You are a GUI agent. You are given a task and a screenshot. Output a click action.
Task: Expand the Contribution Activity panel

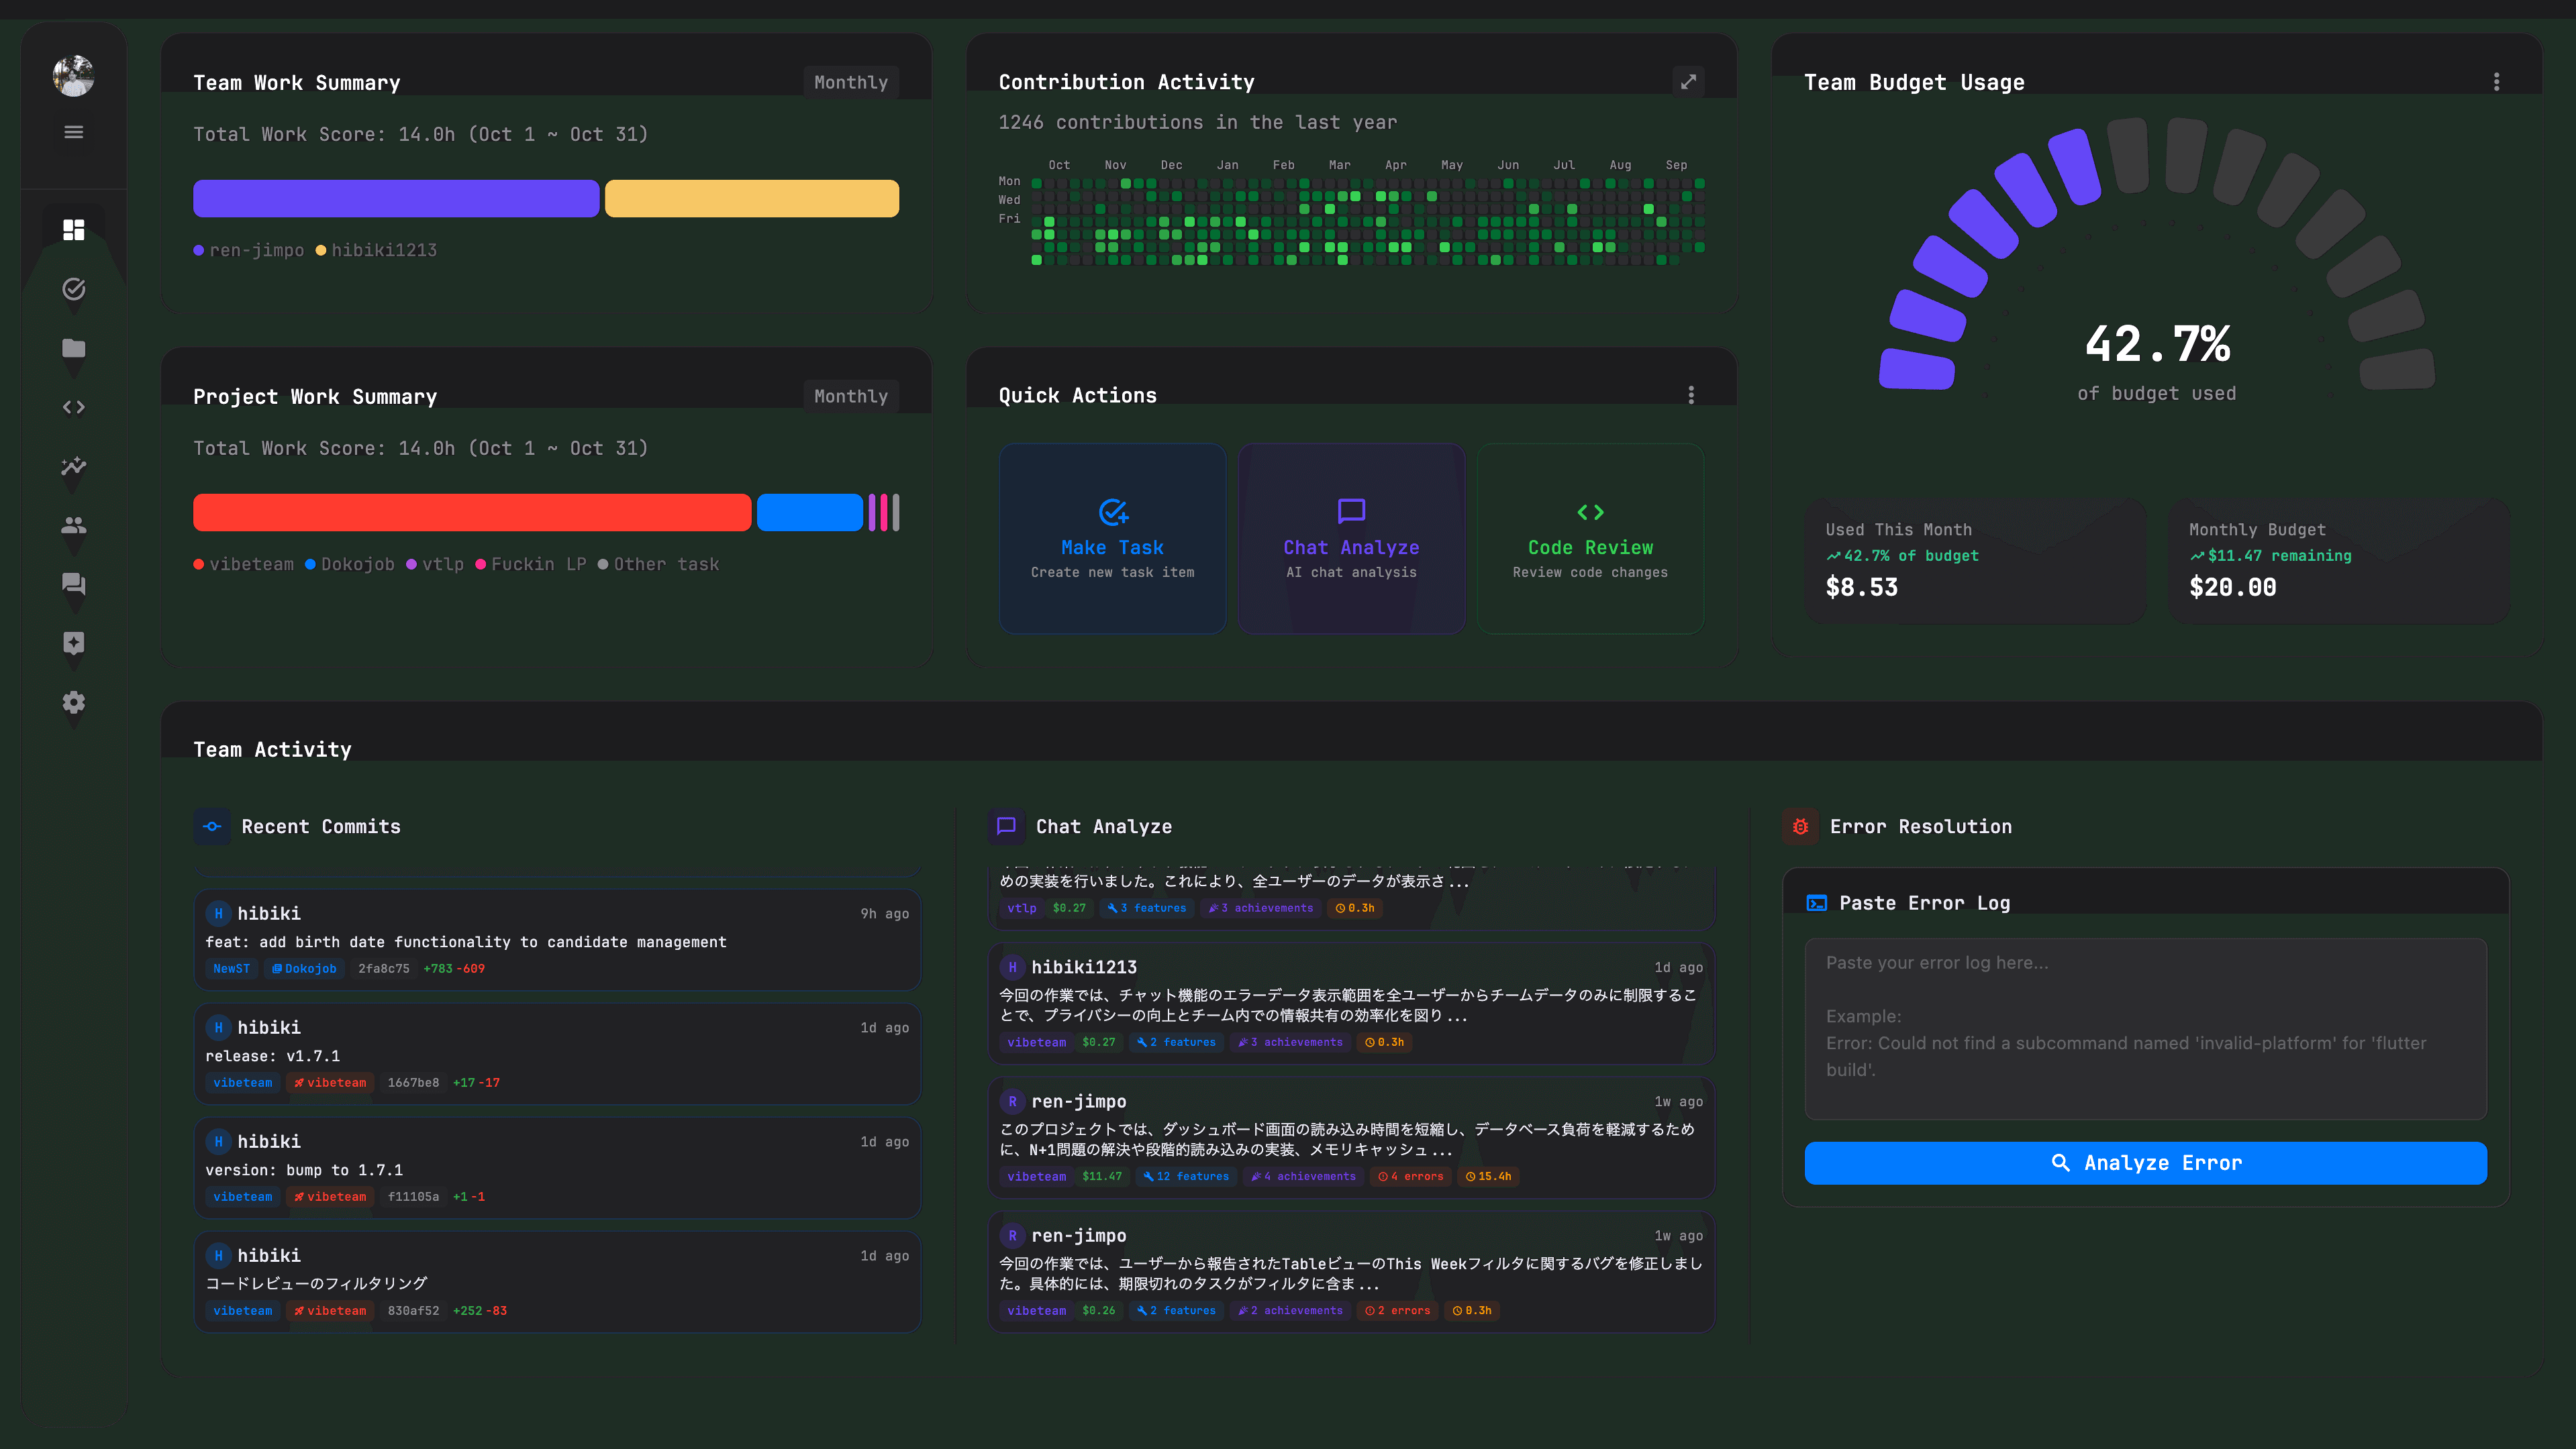pyautogui.click(x=1688, y=82)
